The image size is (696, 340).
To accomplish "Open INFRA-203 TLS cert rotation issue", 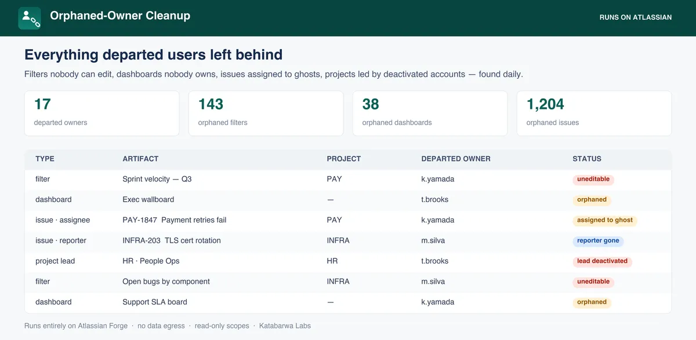I will (172, 240).
